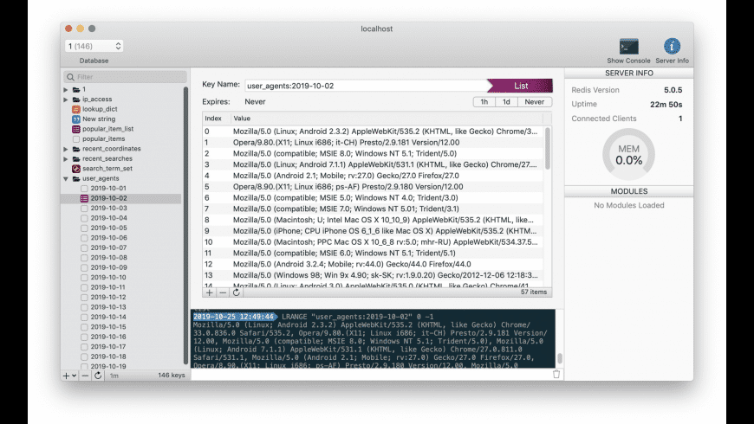The image size is (754, 424).
Task: Select the 2019-10-10 key
Action: click(x=108, y=278)
